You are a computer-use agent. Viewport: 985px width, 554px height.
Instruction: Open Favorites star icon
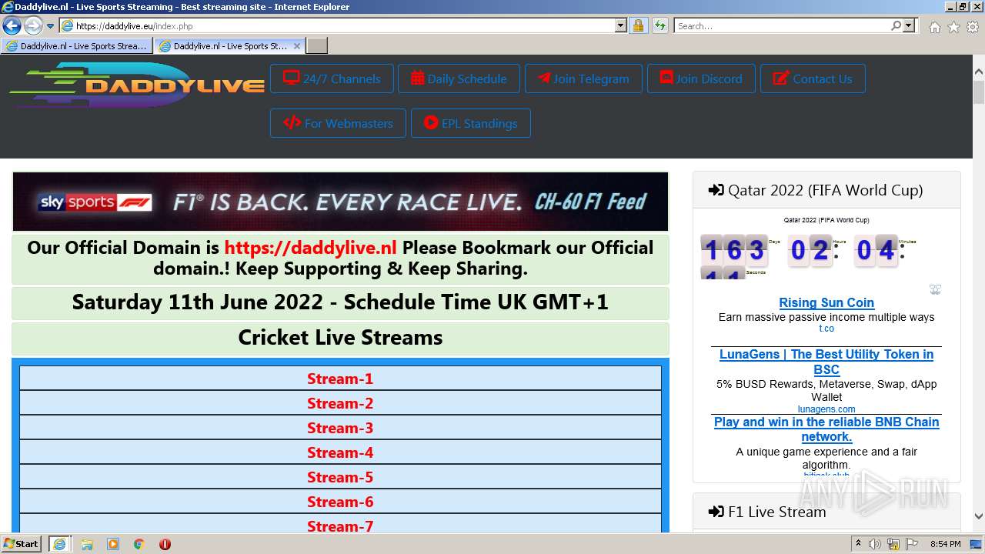[x=953, y=27]
